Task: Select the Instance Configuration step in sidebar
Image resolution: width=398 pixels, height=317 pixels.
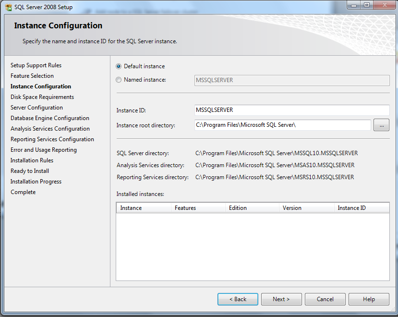Action: pyautogui.click(x=41, y=86)
